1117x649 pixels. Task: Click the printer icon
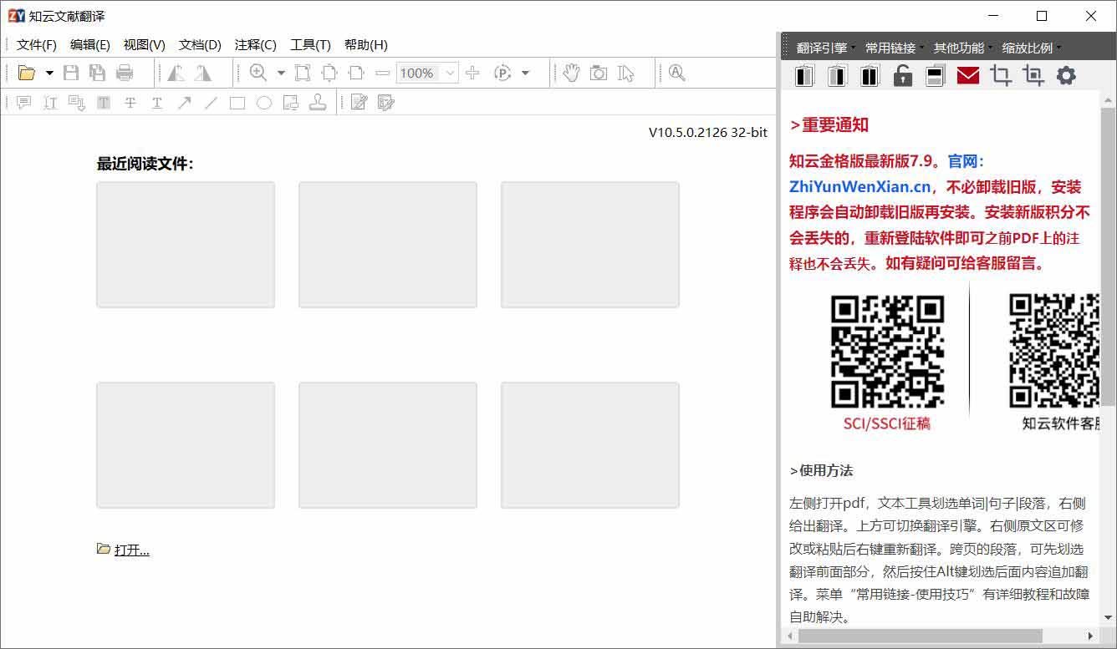pyautogui.click(x=125, y=73)
